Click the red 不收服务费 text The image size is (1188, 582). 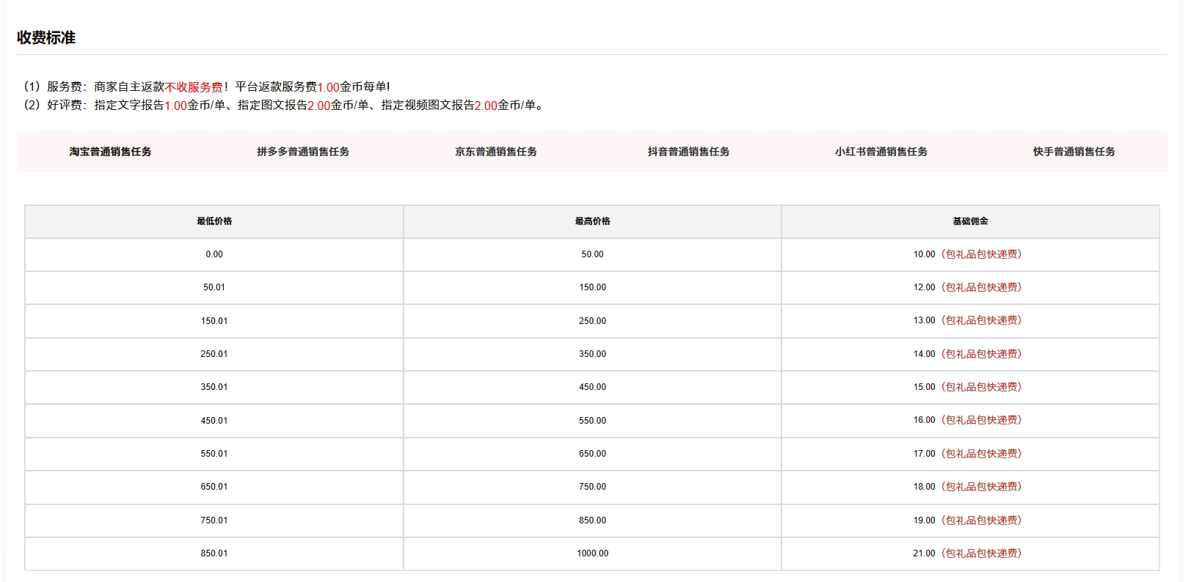tap(194, 87)
